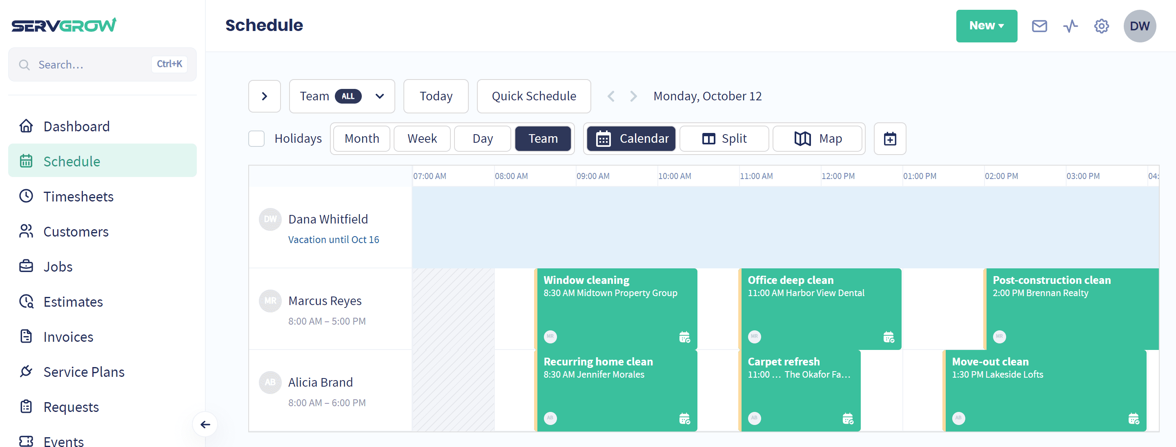Switch to Calendar view mode
Viewport: 1176px width, 447px height.
[x=631, y=139]
